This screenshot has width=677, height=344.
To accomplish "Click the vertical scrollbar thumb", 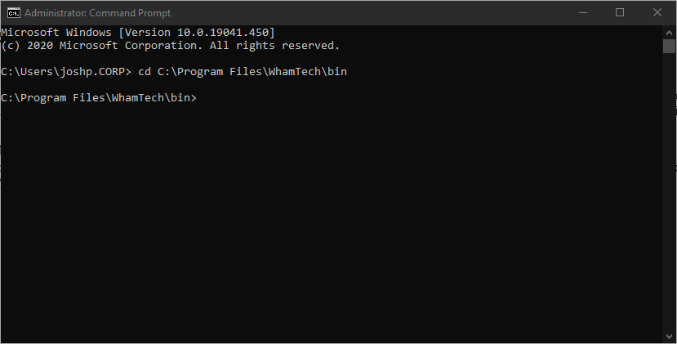I will pyautogui.click(x=669, y=46).
